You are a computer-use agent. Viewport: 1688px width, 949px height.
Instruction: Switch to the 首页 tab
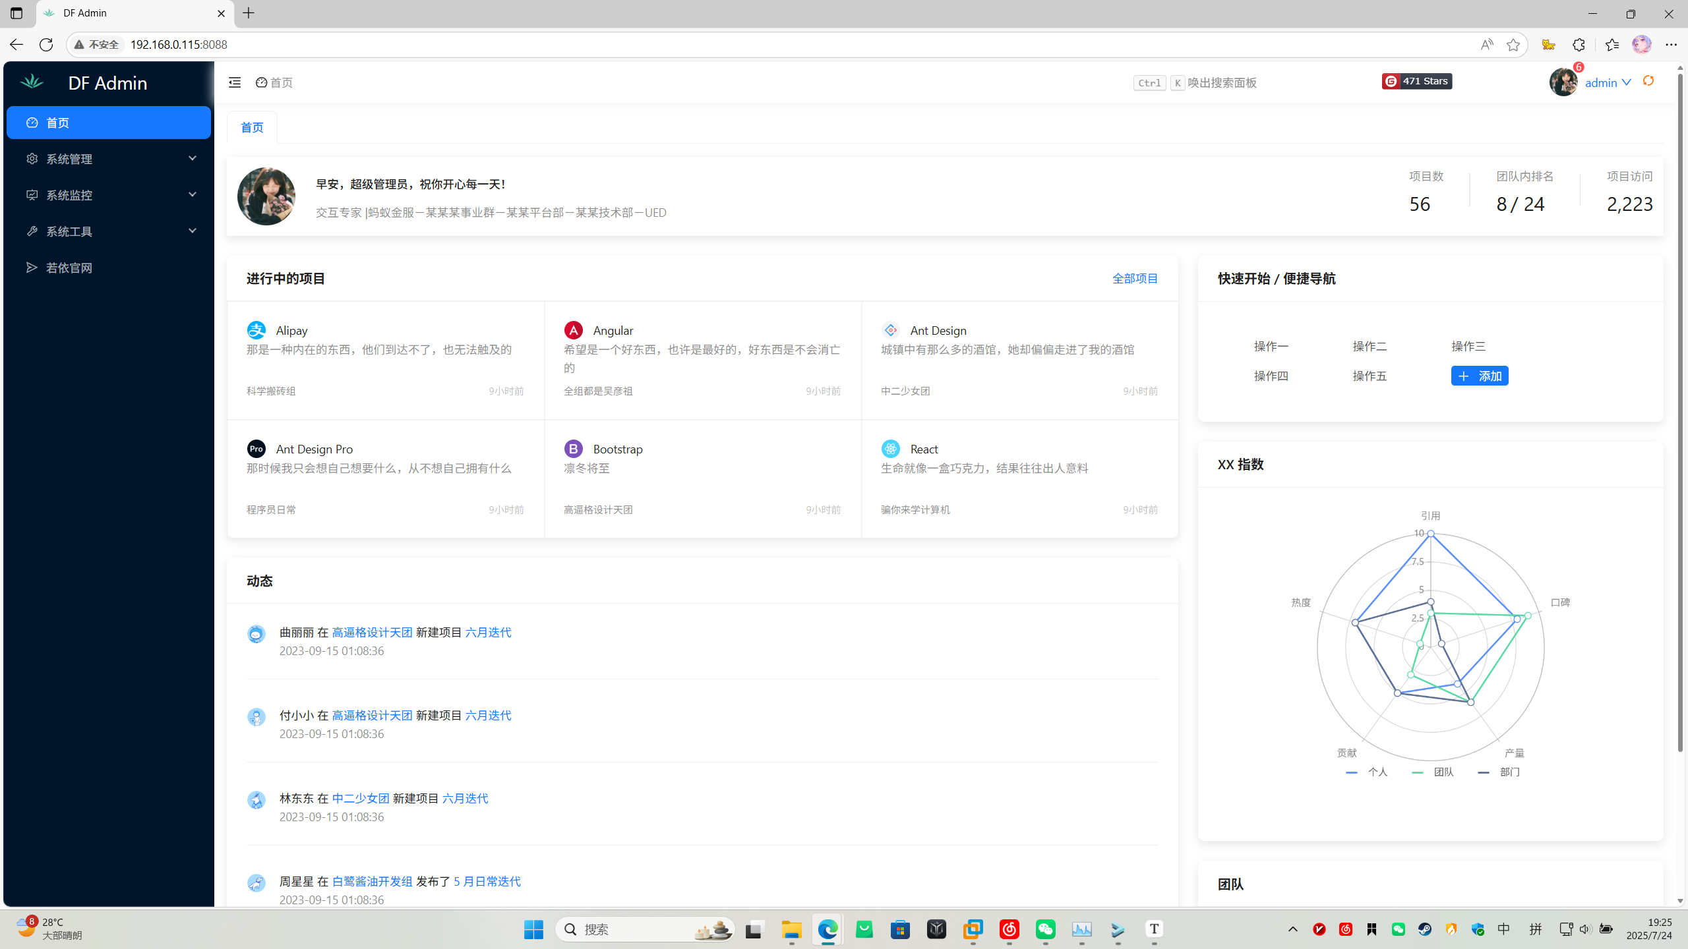(252, 127)
